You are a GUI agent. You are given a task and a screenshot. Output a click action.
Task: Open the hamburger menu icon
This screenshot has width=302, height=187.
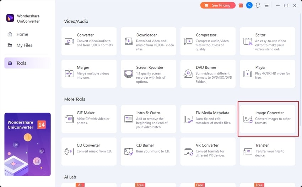tap(267, 5)
